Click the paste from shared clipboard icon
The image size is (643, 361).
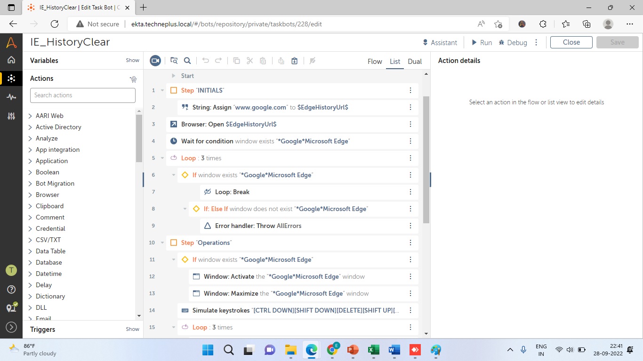(294, 61)
